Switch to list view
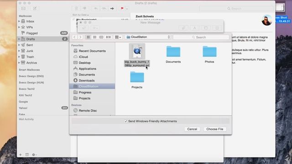The width and height of the screenshot is (292, 164). pos(94,37)
